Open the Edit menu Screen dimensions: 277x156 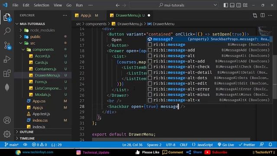[26, 5]
